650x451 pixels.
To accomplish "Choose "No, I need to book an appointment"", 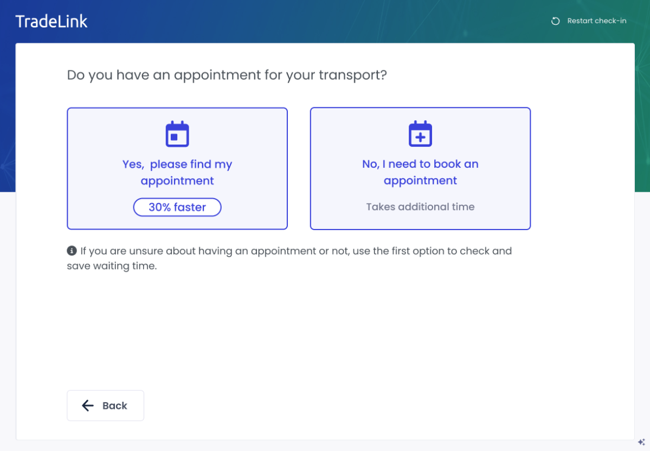I will (x=420, y=168).
